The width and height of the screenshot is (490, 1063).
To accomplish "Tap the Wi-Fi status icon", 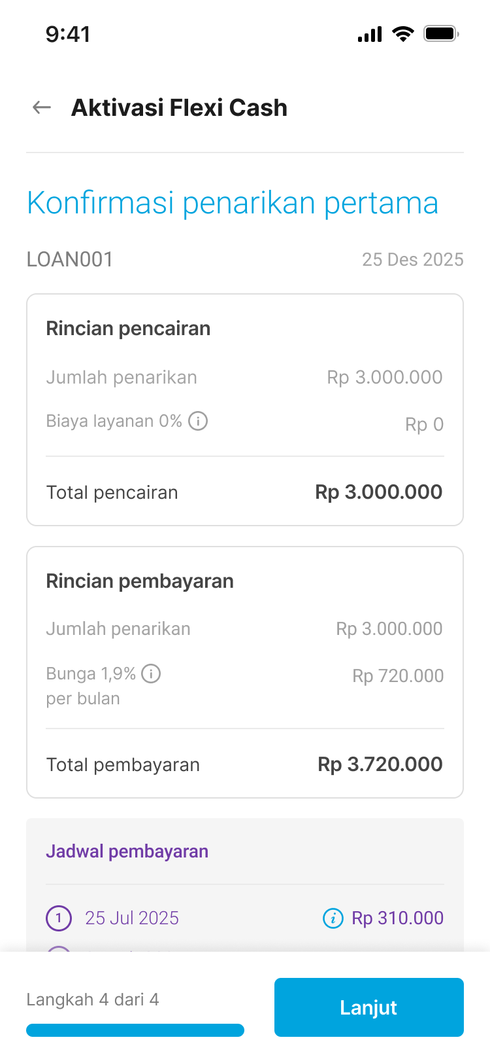I will [403, 33].
